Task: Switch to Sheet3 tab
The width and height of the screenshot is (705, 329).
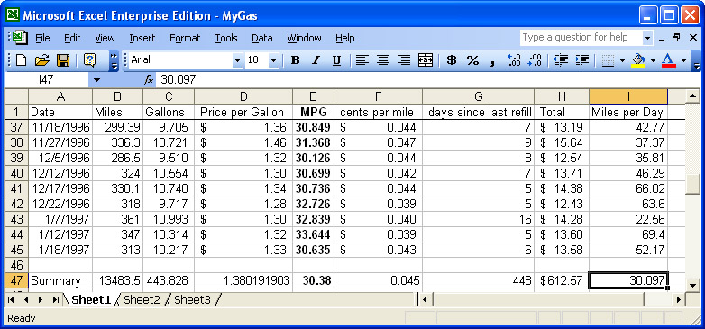Action: [x=192, y=299]
